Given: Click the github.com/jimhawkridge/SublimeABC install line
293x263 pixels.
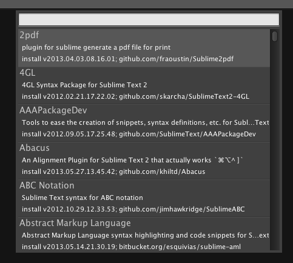Looking at the screenshot, I should [133, 209].
